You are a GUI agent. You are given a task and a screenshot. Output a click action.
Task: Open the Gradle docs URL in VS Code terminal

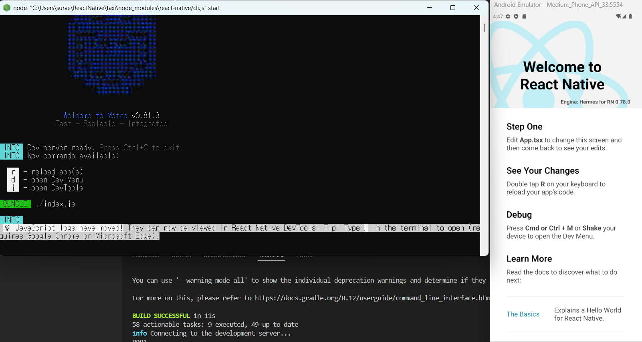372,298
